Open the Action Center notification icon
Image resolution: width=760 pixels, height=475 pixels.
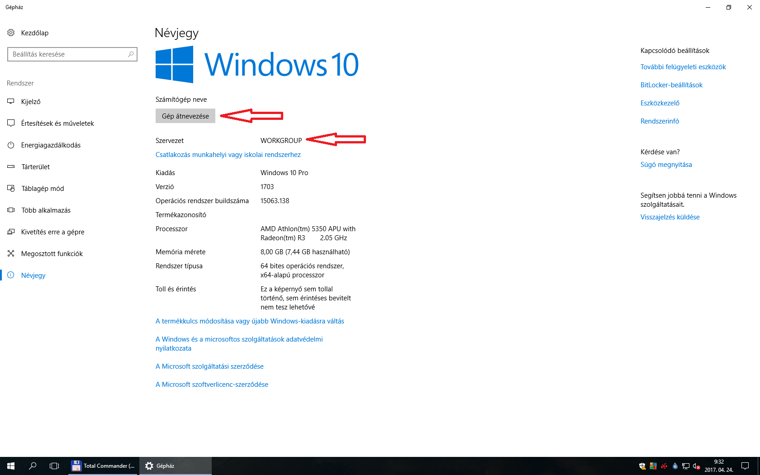click(x=745, y=466)
